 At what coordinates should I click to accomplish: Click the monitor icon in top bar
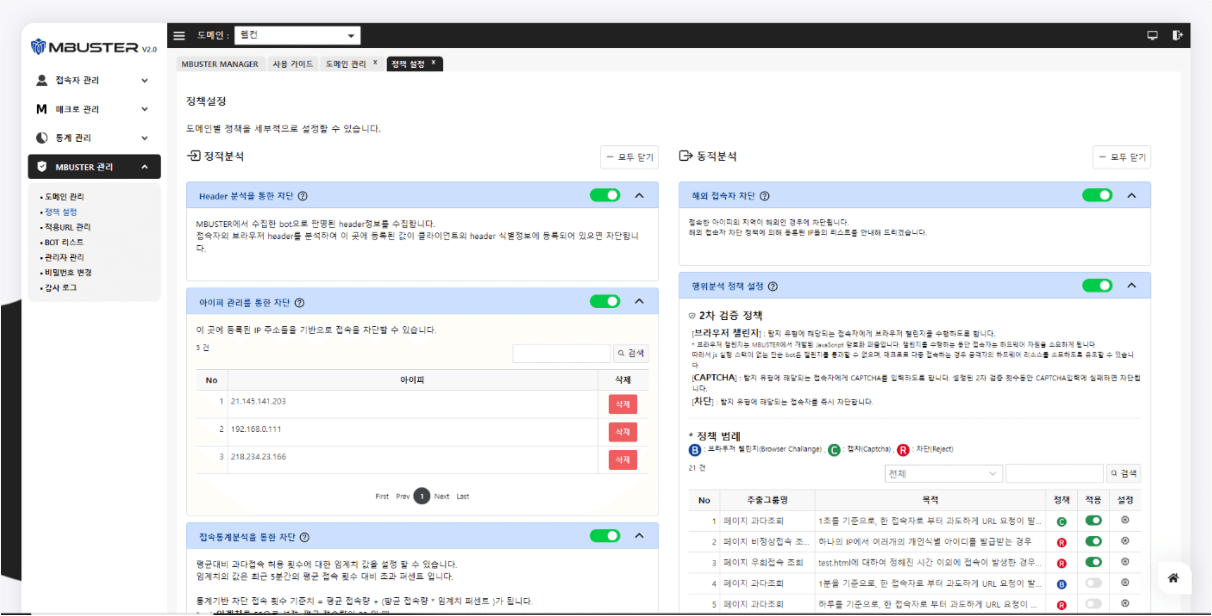click(1152, 35)
